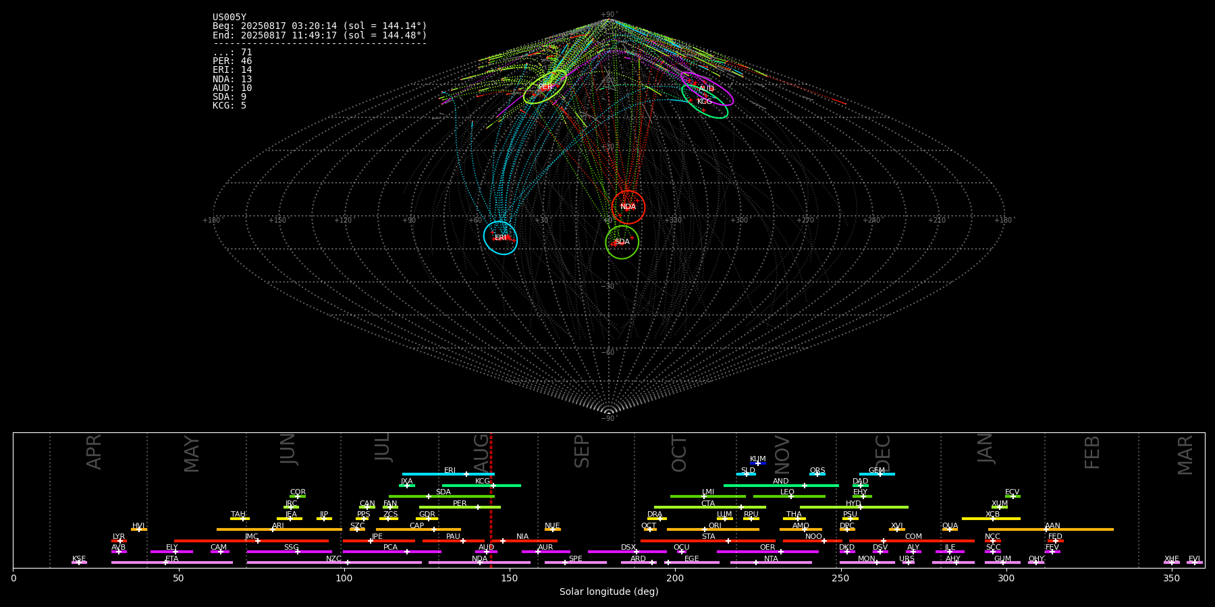Click the 150 tick label on solar longitude axis

tap(510, 579)
